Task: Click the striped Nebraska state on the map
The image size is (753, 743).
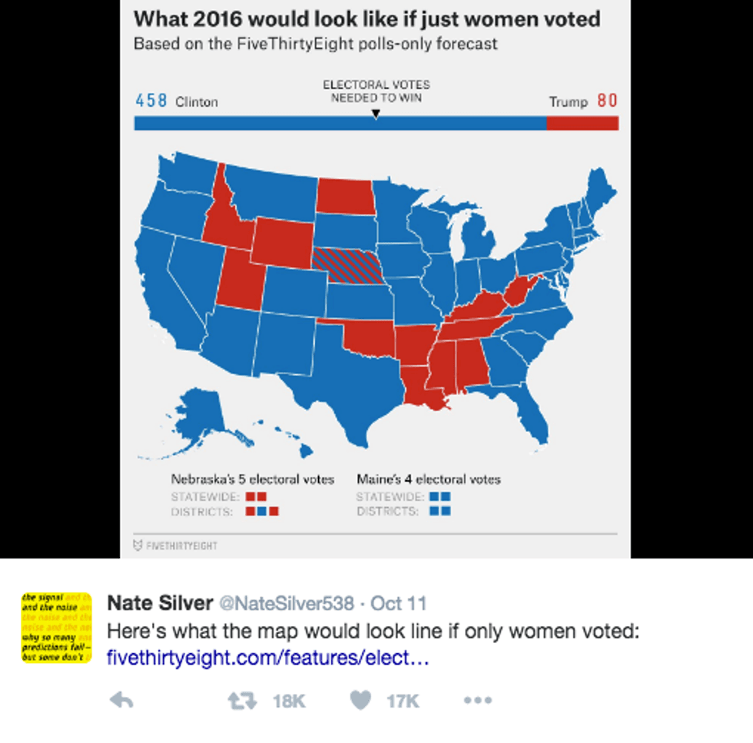Action: click(349, 265)
